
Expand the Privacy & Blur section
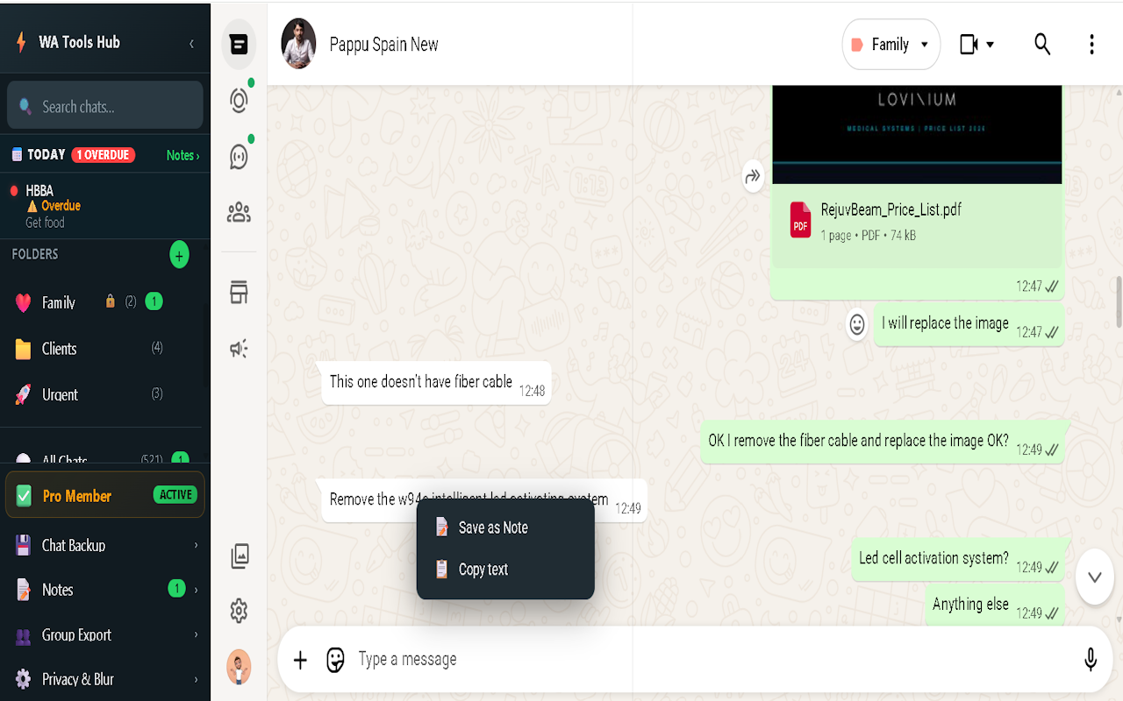105,679
